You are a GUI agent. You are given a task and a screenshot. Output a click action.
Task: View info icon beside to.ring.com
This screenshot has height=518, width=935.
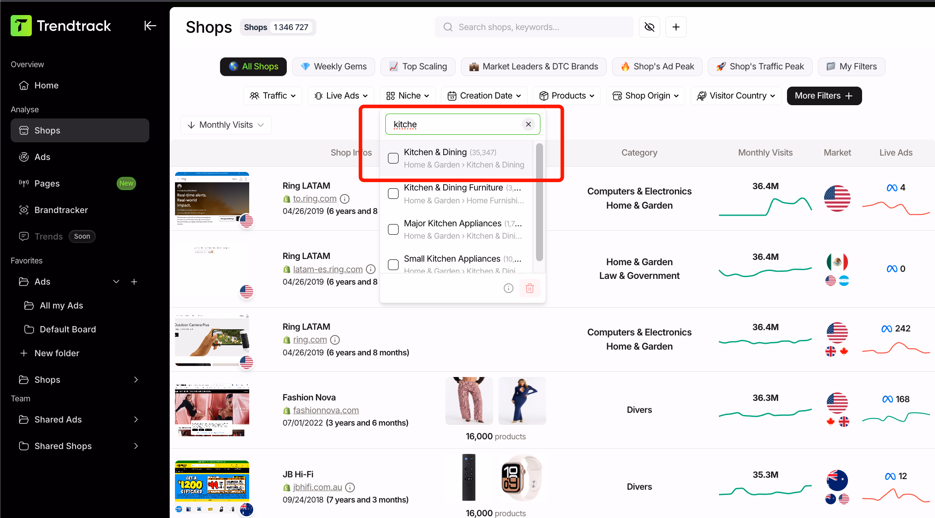pyautogui.click(x=345, y=198)
